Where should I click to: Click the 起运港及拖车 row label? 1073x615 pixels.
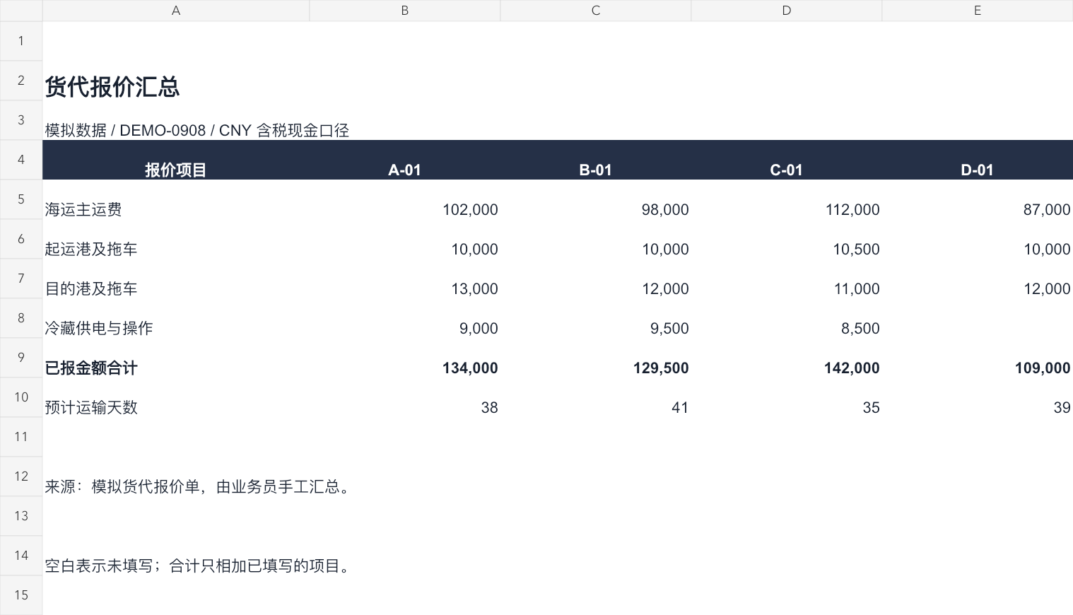[x=91, y=249]
